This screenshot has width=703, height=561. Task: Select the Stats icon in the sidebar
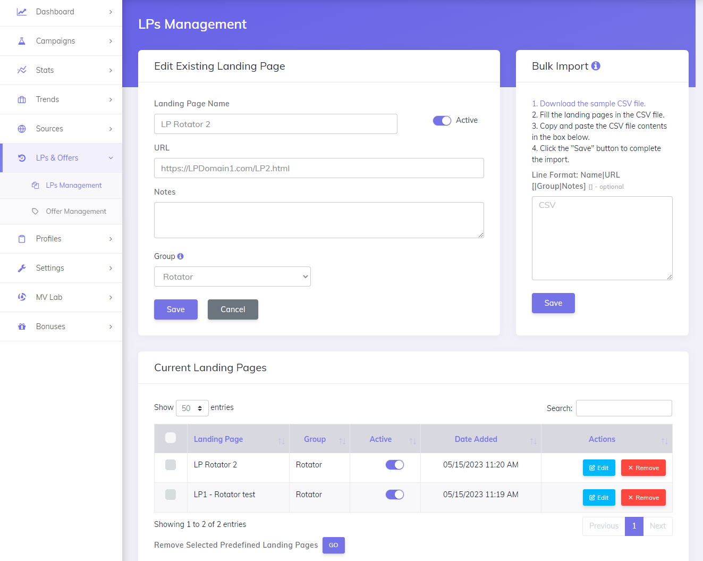coord(21,70)
